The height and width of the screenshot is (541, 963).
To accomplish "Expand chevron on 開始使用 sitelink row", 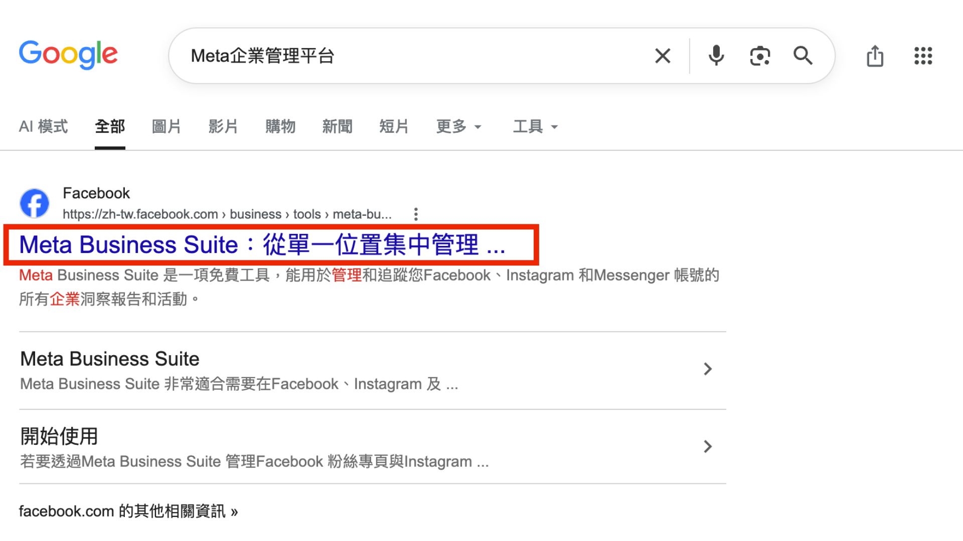I will [708, 446].
